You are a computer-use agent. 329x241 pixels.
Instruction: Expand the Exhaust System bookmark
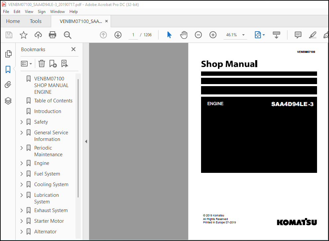22,210
